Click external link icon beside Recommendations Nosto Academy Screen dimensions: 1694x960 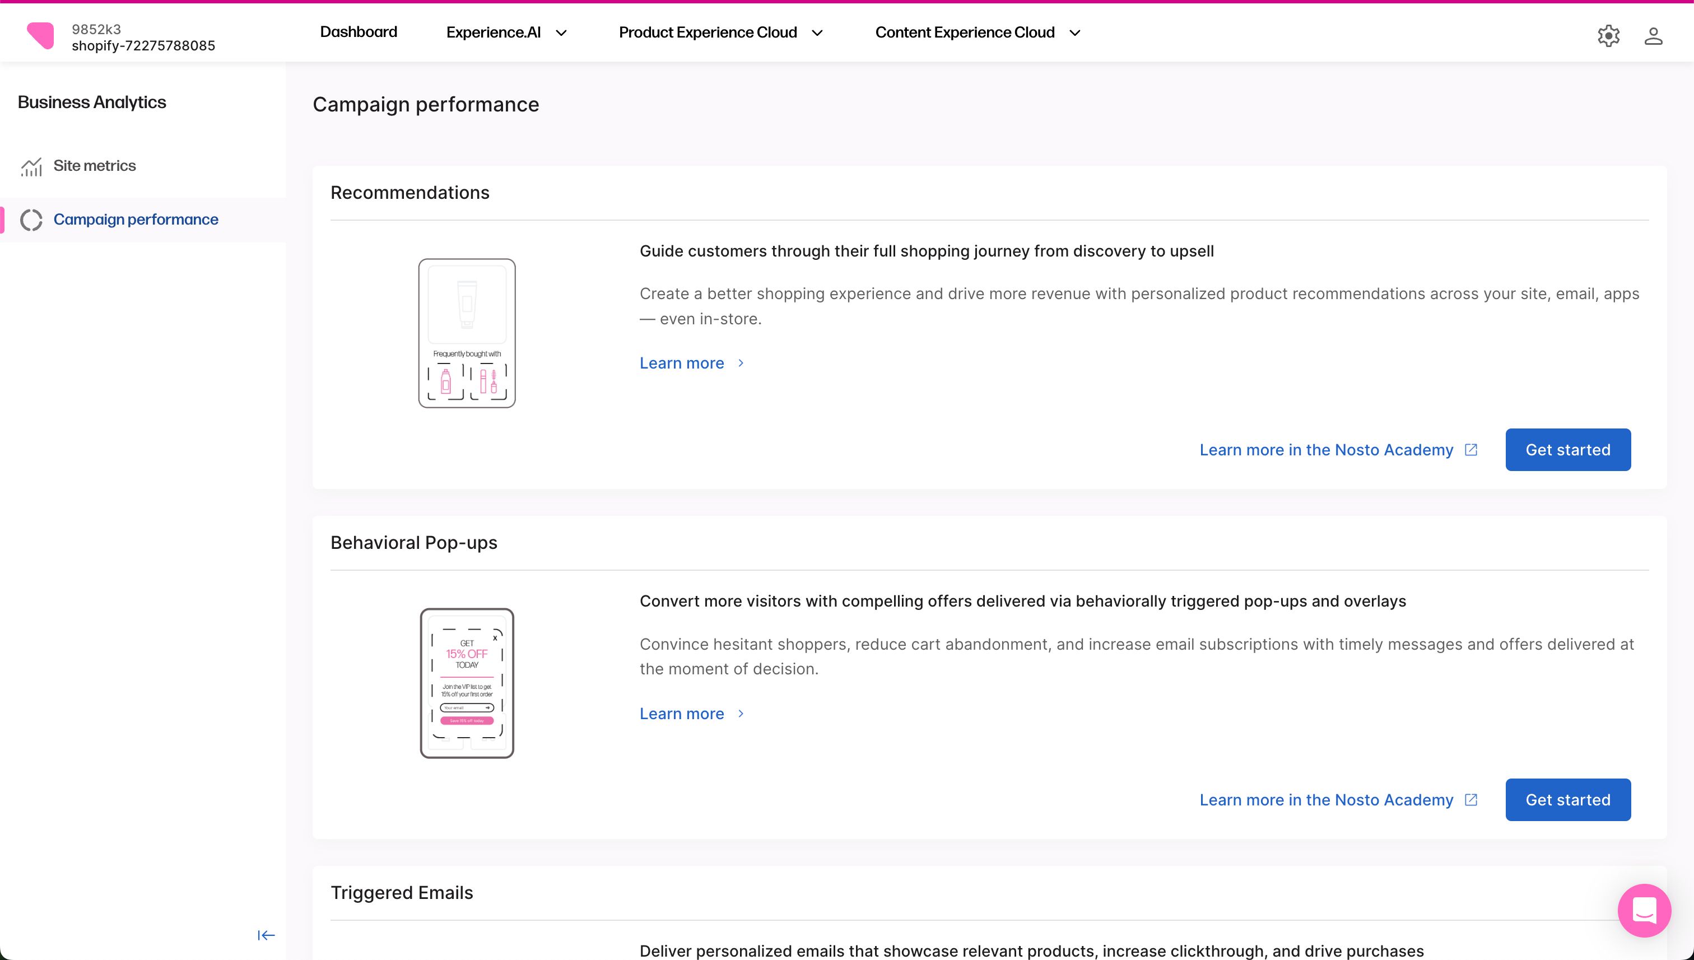click(x=1471, y=450)
